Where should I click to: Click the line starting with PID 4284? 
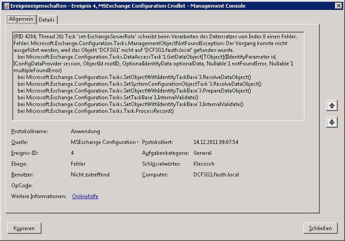156,36
